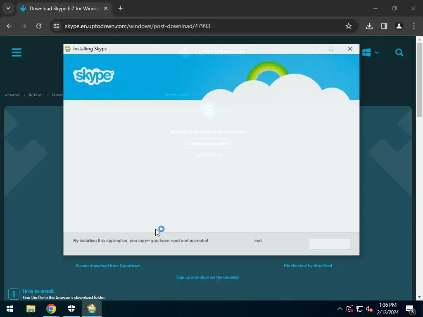This screenshot has width=423, height=317.
Task: Toggle Chrome side panel
Action: (384, 26)
